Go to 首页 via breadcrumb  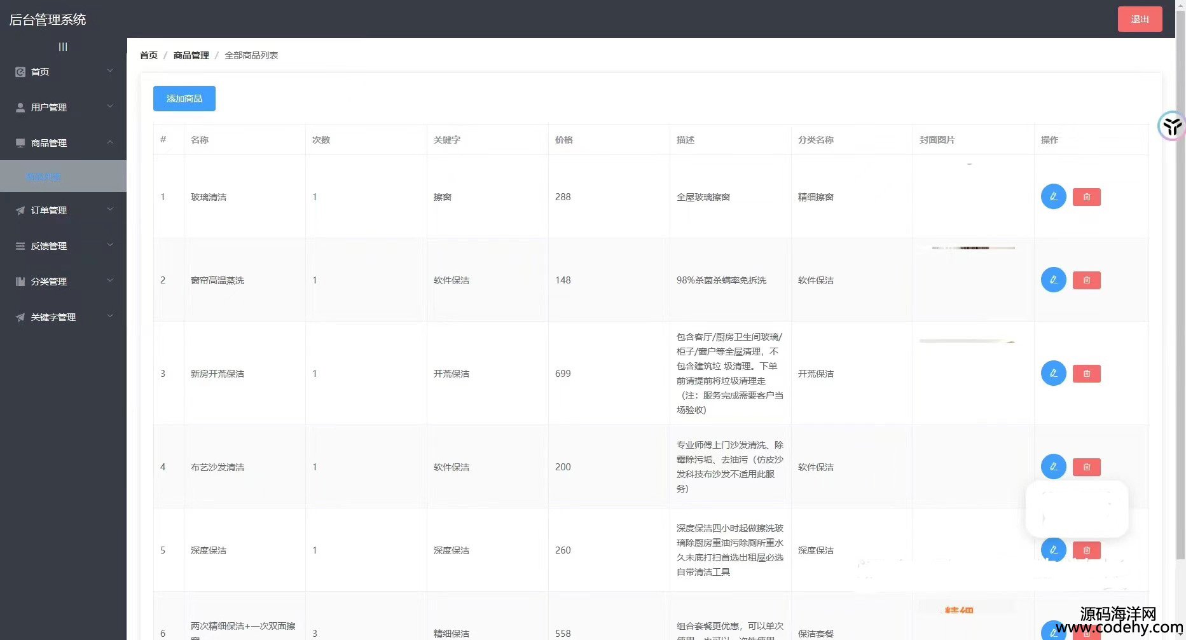coord(149,55)
